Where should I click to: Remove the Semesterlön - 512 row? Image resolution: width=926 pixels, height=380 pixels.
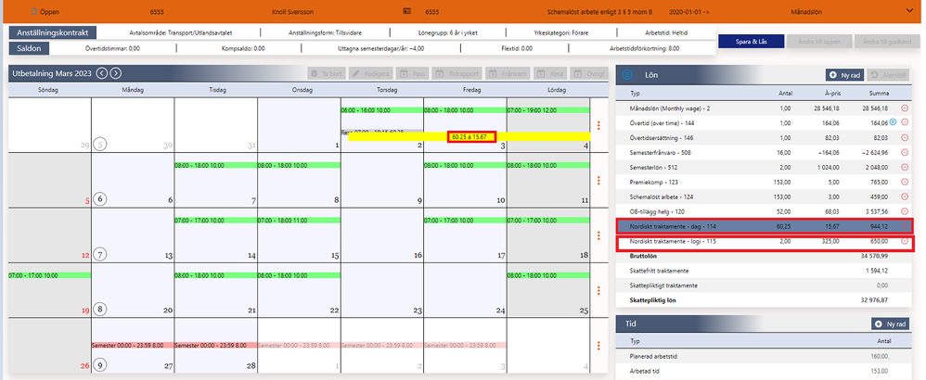point(904,167)
